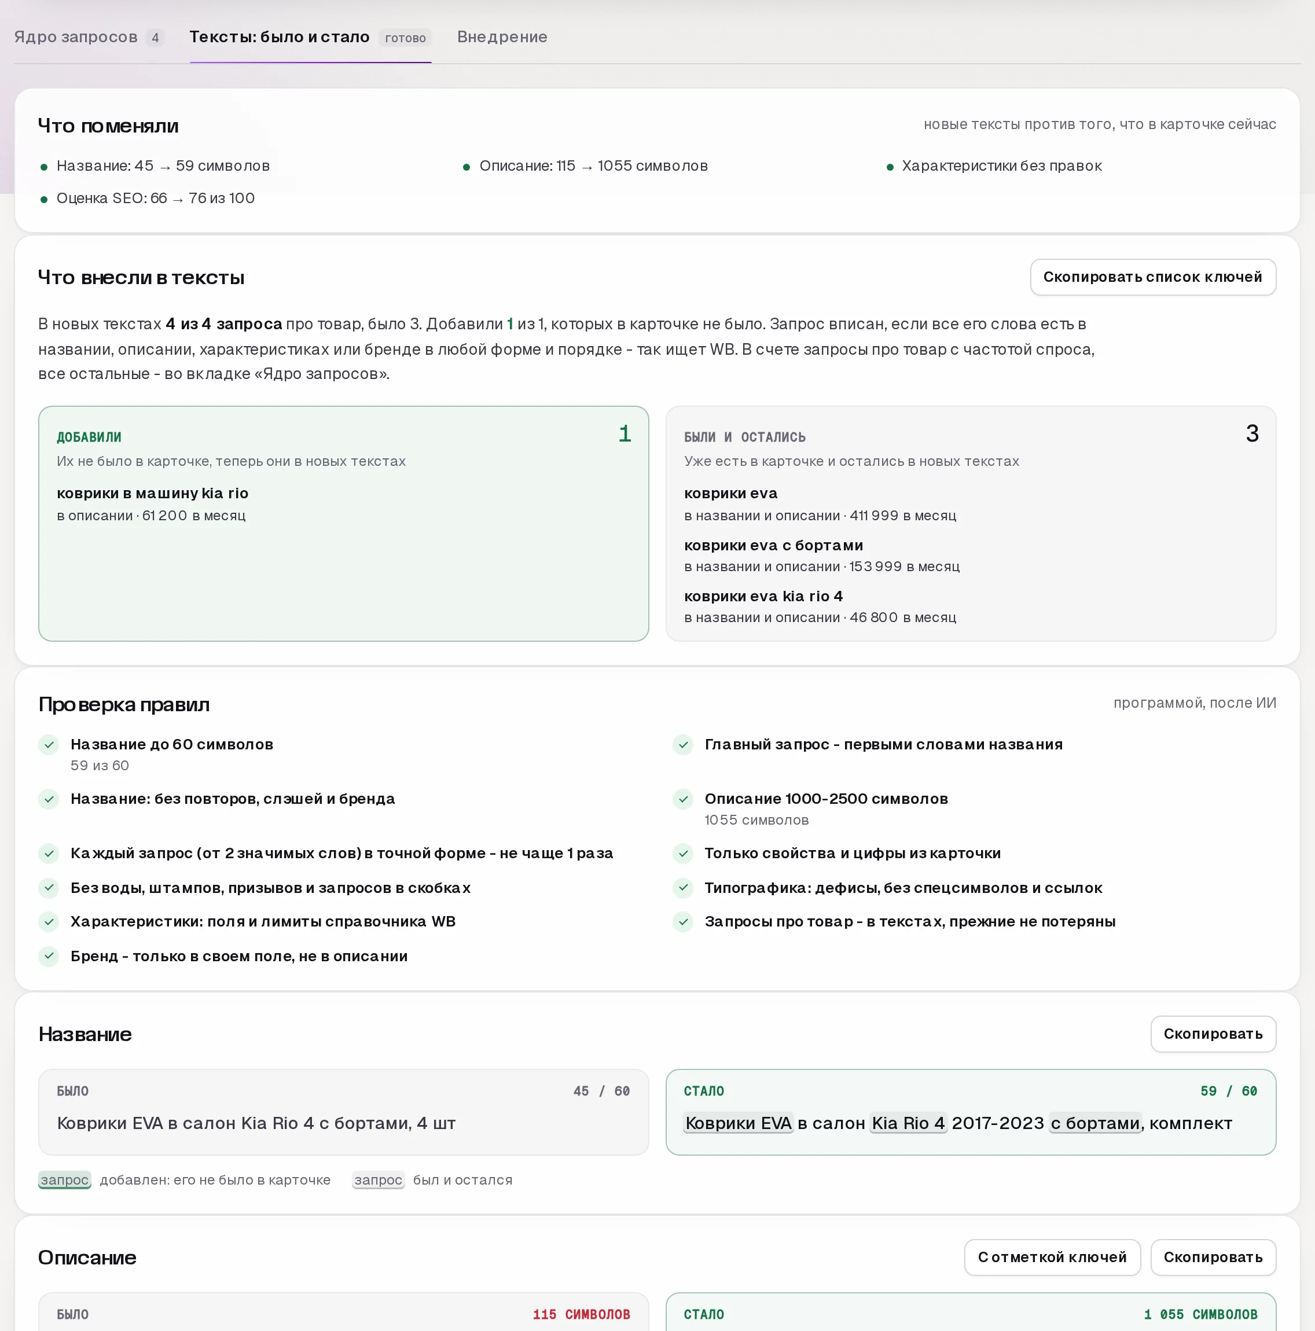The width and height of the screenshot is (1315, 1331).
Task: Copy the description via «Скопировать» in Описание section
Action: (x=1213, y=1256)
